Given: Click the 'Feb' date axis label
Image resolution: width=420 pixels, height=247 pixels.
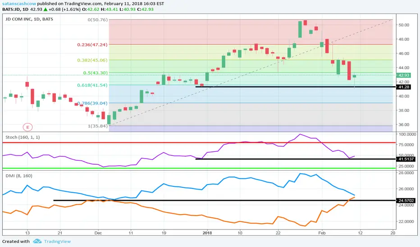Looking at the screenshot, I should 322,233.
